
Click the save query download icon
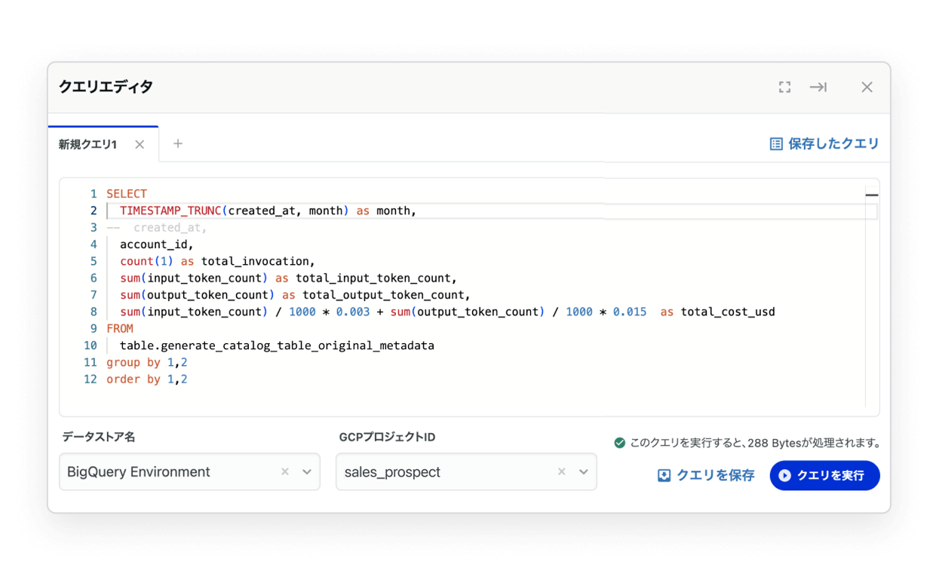pyautogui.click(x=664, y=476)
